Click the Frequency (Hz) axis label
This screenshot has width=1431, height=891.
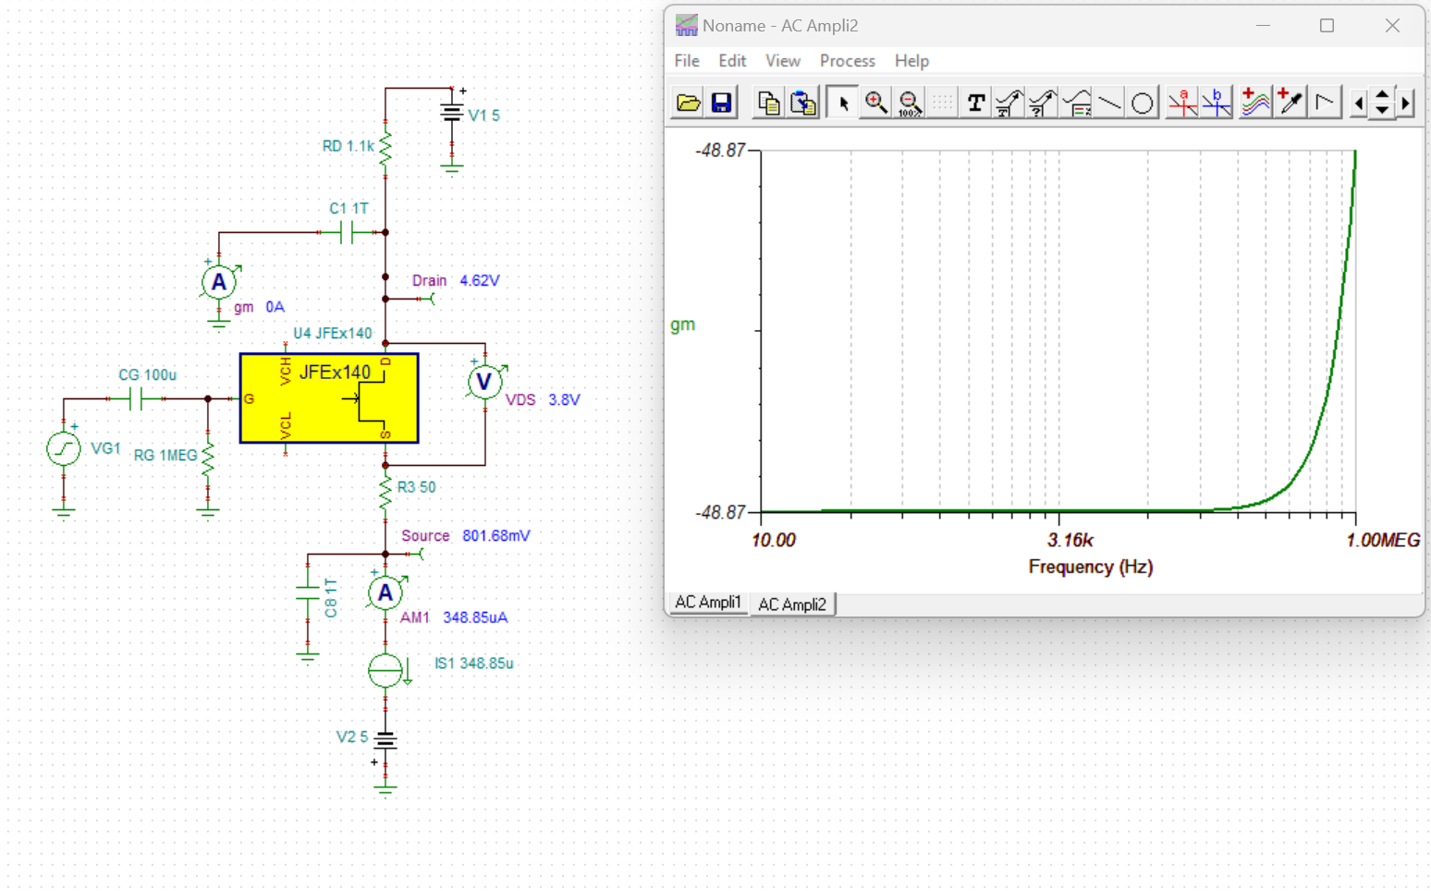(x=1091, y=567)
